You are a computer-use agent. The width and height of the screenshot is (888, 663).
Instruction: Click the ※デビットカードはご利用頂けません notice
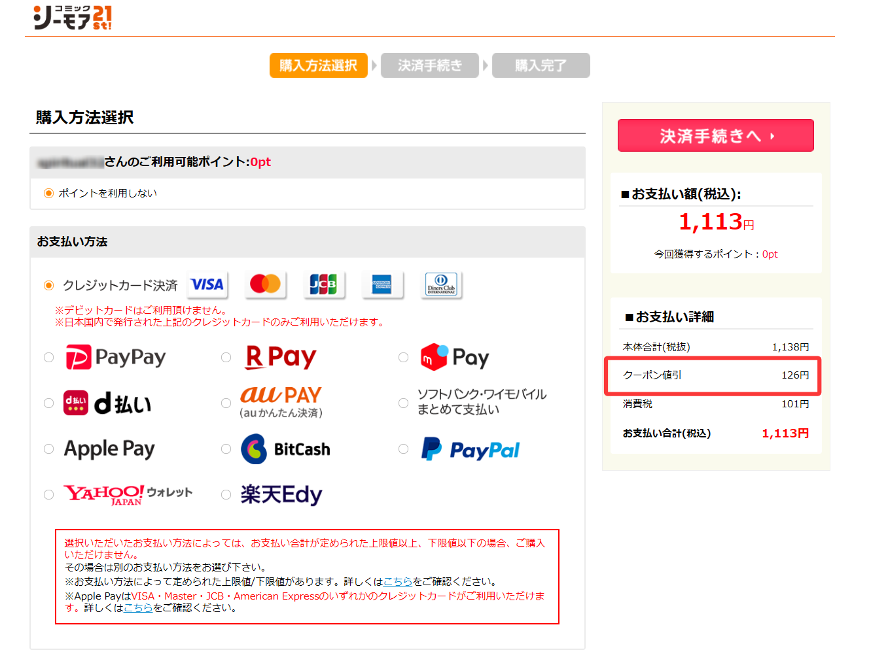142,311
